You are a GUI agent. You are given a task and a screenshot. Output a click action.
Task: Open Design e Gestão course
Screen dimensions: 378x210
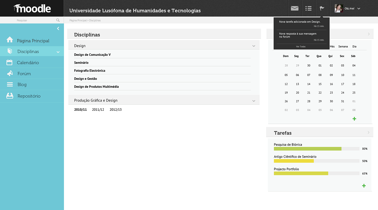click(86, 79)
